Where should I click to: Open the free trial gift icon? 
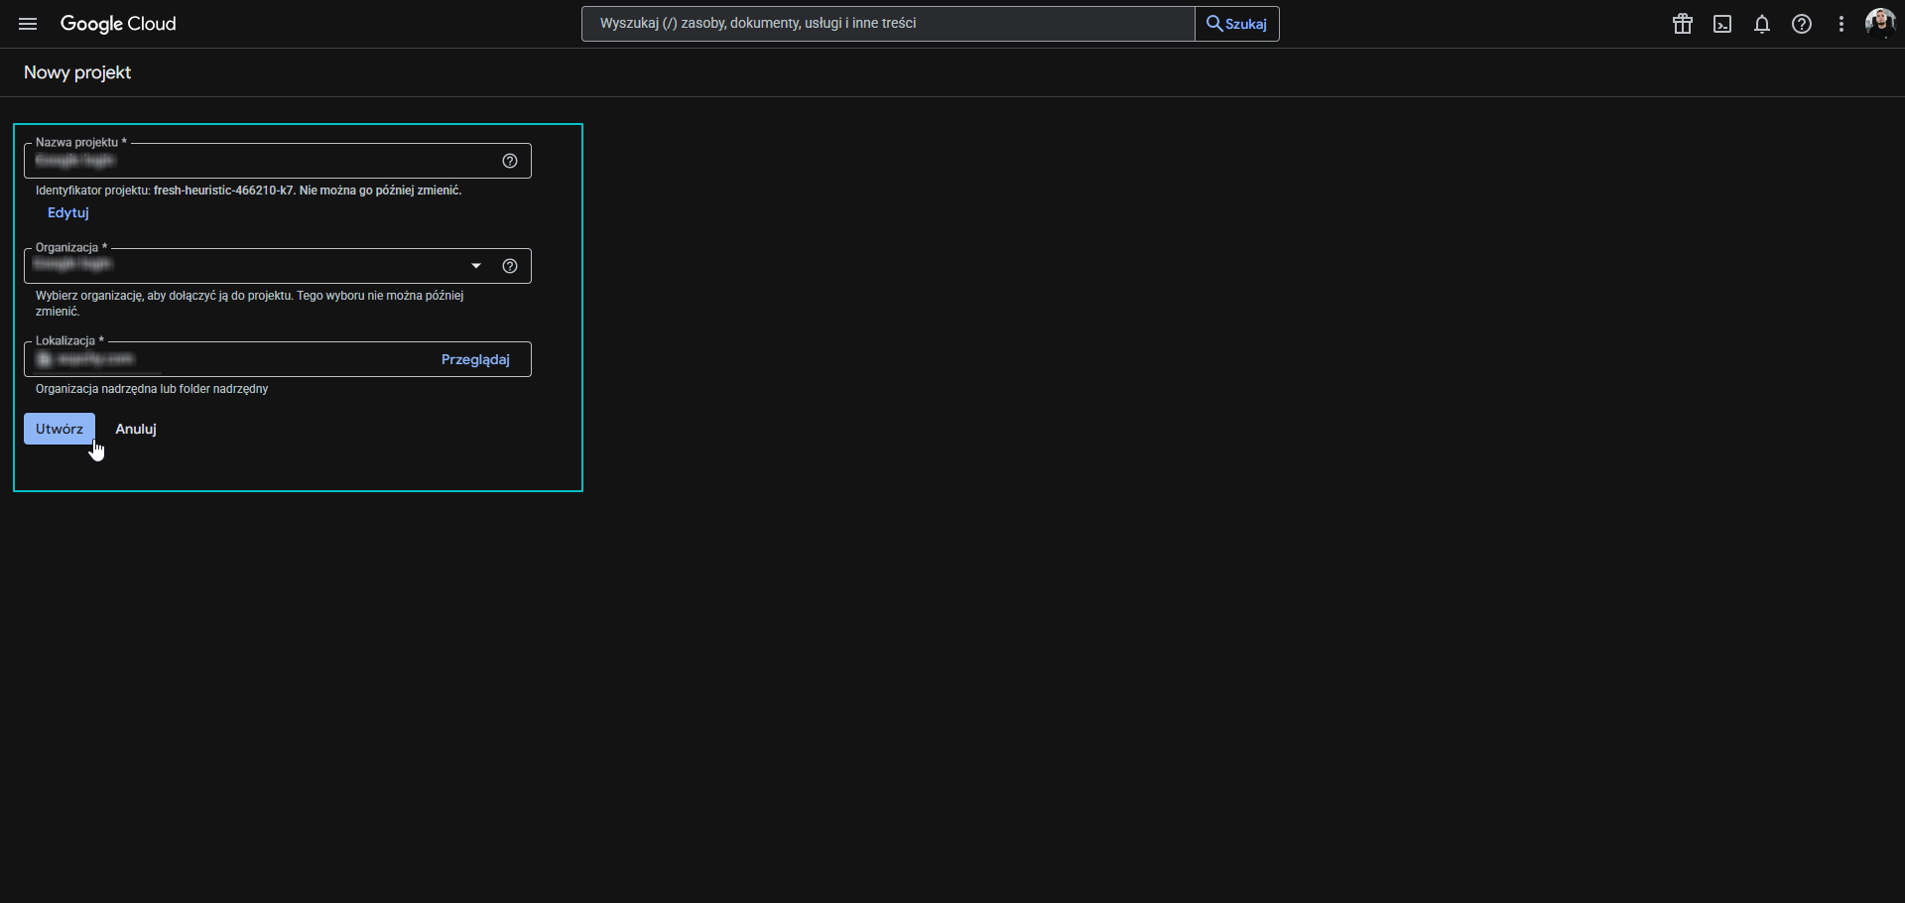(x=1683, y=23)
